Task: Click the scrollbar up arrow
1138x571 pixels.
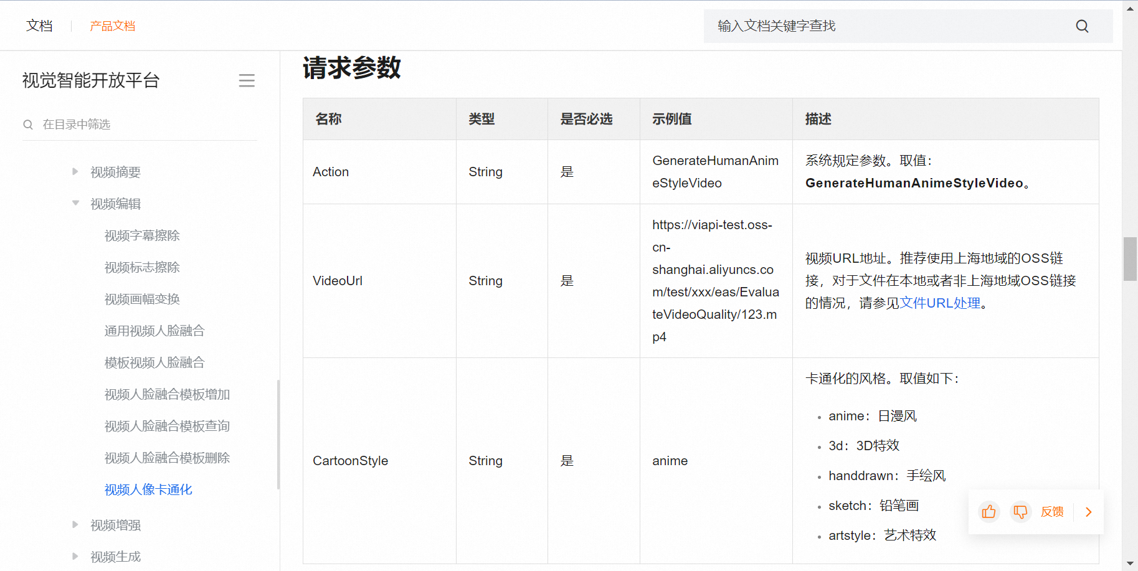Action: coord(1130,7)
